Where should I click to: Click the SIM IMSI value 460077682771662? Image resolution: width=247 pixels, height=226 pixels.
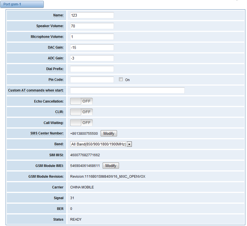85,155
